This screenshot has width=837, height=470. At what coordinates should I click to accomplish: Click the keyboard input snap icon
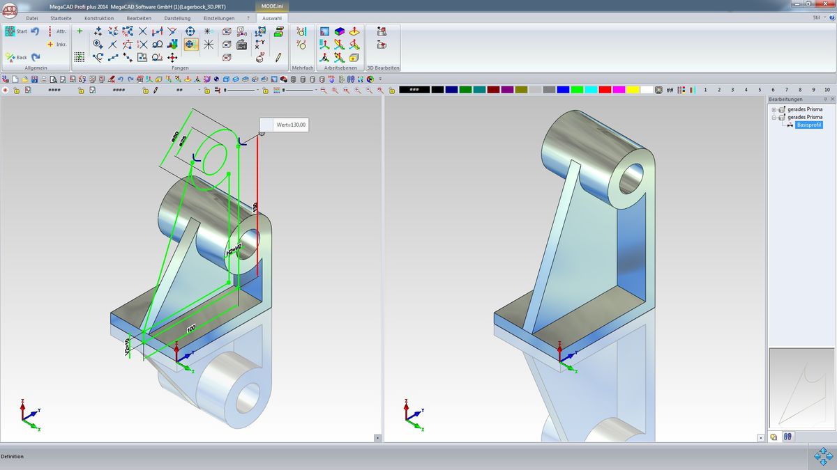(242, 45)
